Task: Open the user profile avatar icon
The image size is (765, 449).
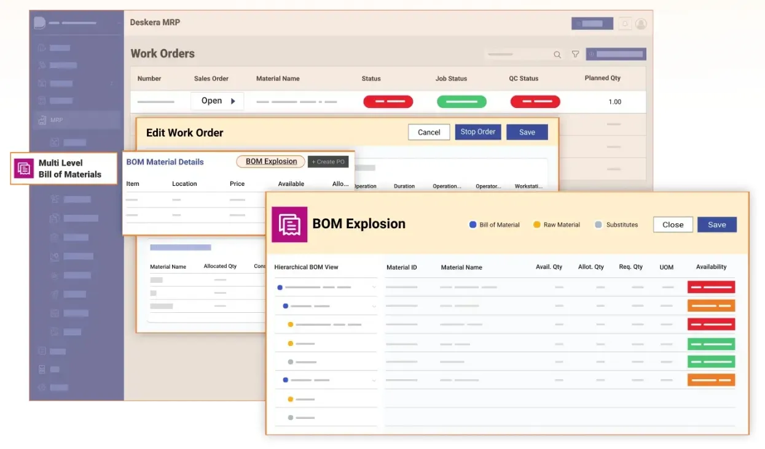Action: coord(641,24)
